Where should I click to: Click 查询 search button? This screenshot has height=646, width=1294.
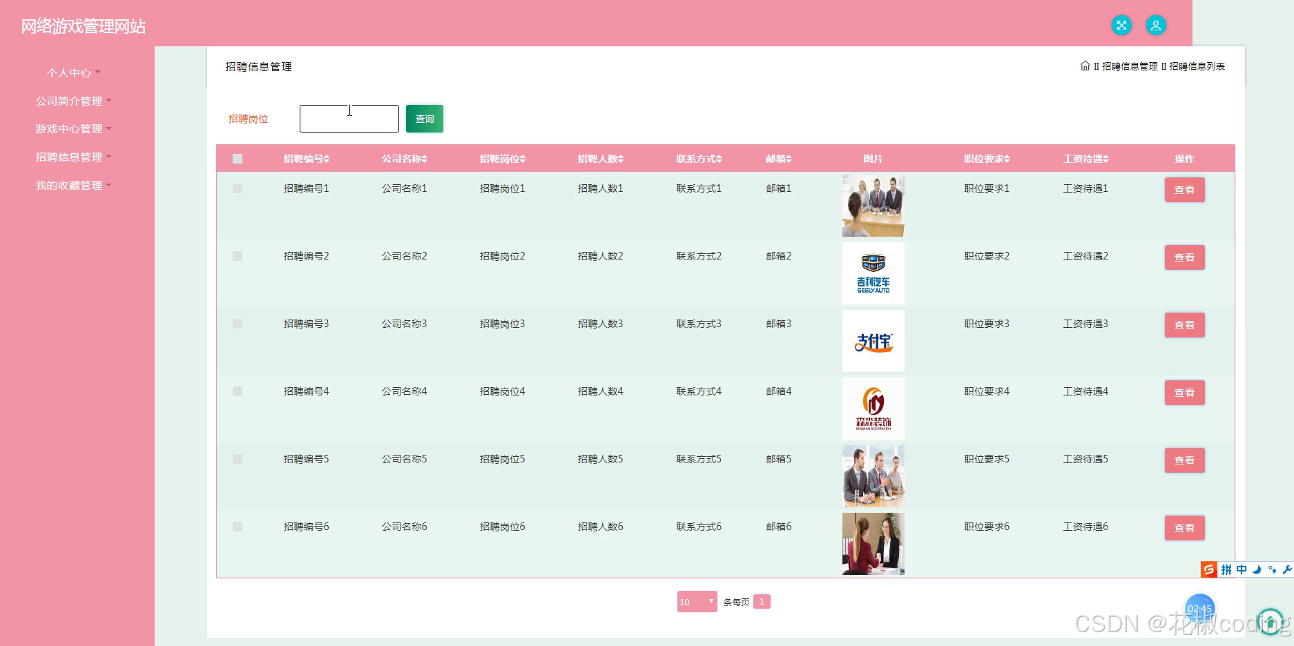pos(425,119)
